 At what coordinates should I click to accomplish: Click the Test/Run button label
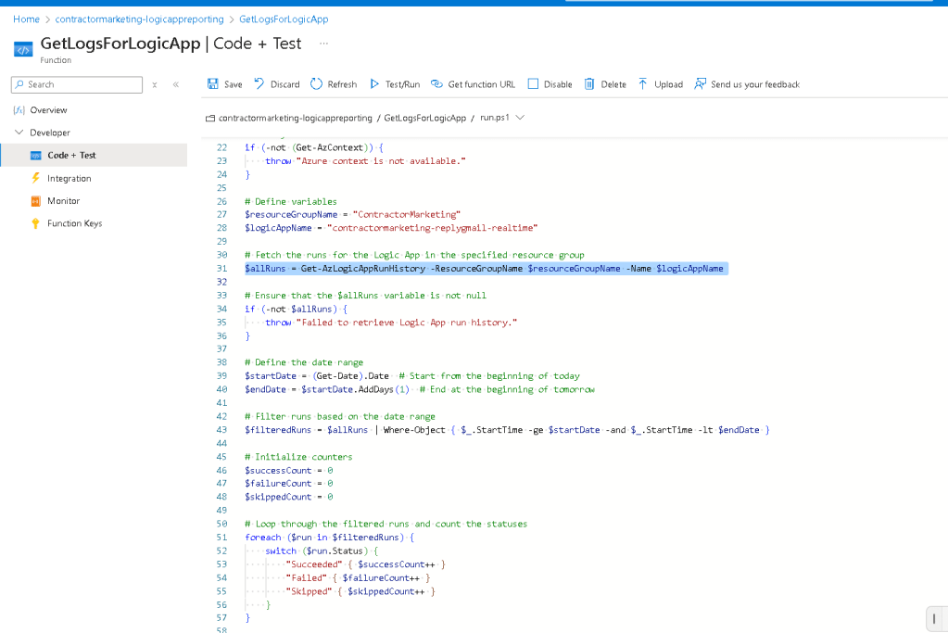tap(402, 84)
